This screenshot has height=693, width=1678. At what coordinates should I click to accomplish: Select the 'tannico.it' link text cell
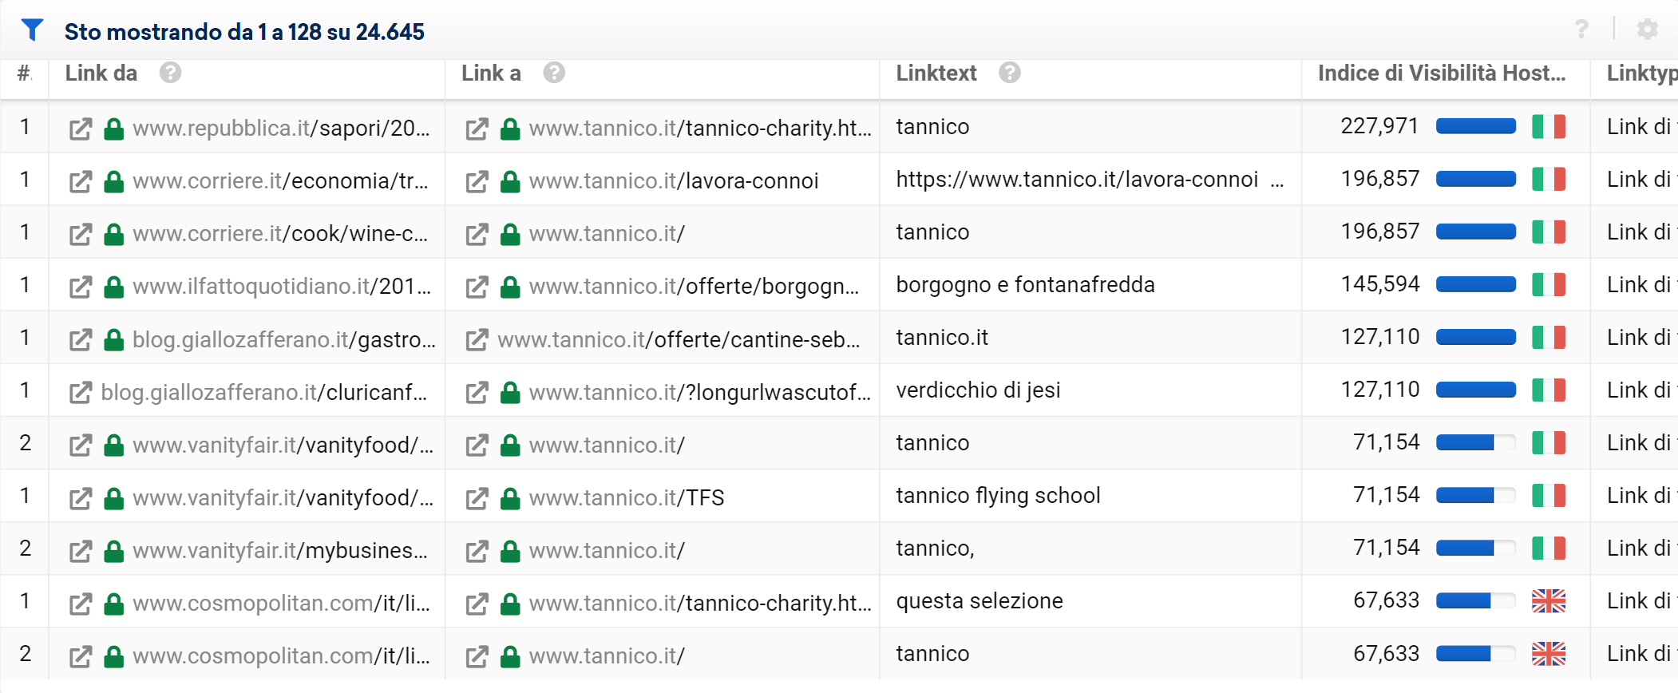942,337
